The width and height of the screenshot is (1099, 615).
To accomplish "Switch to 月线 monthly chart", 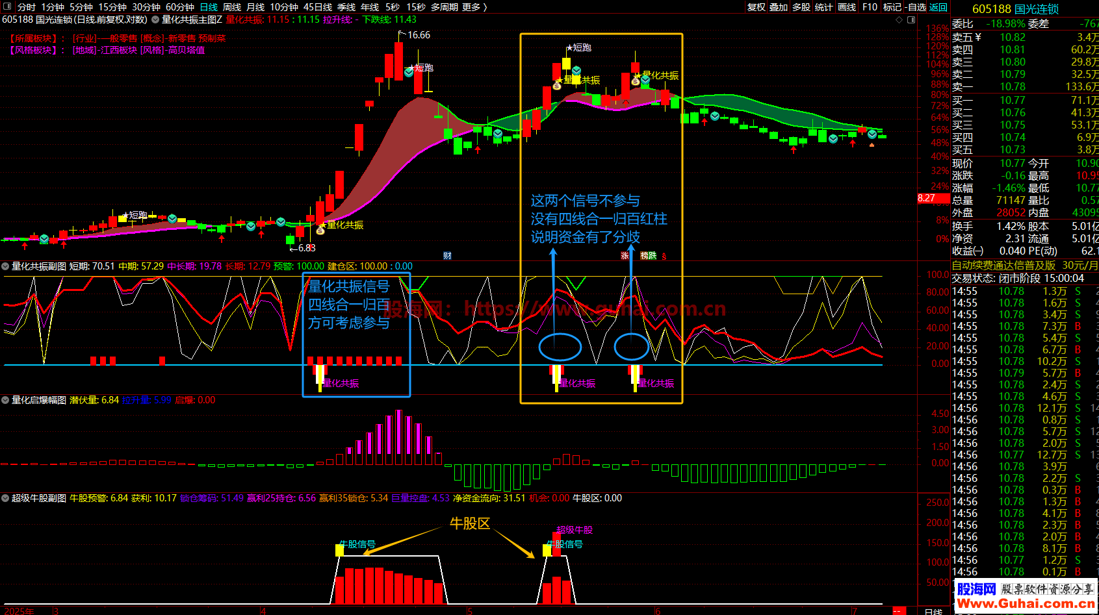I will pyautogui.click(x=255, y=7).
